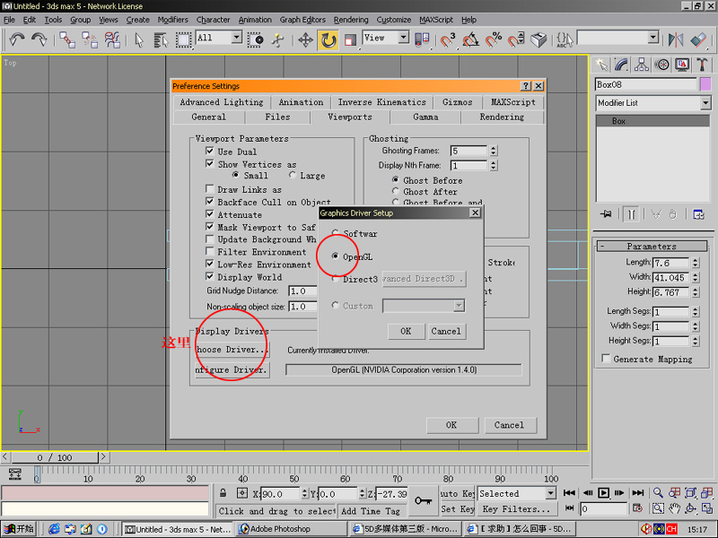Click the Undo arrow in the toolbar

pos(17,39)
